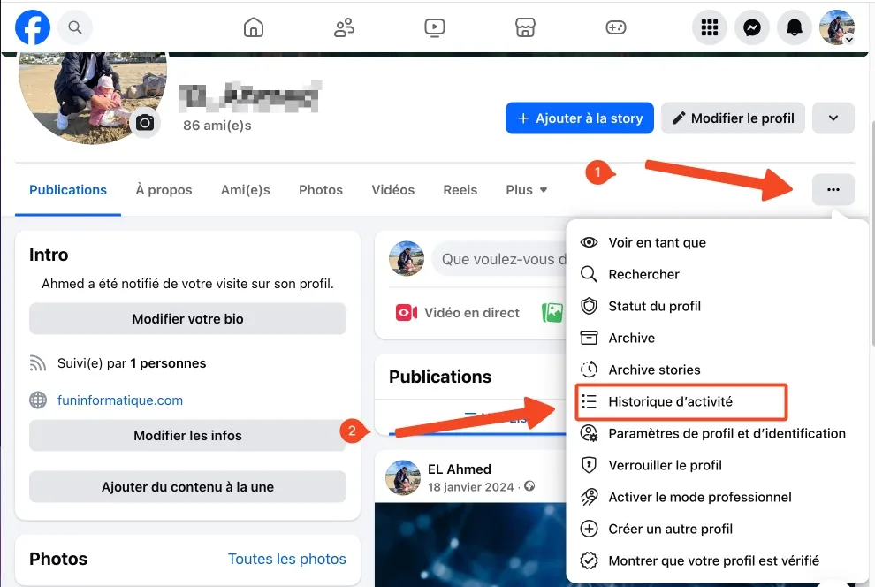Click the shield icon of Statut du profil
The height and width of the screenshot is (587, 875).
[589, 307]
